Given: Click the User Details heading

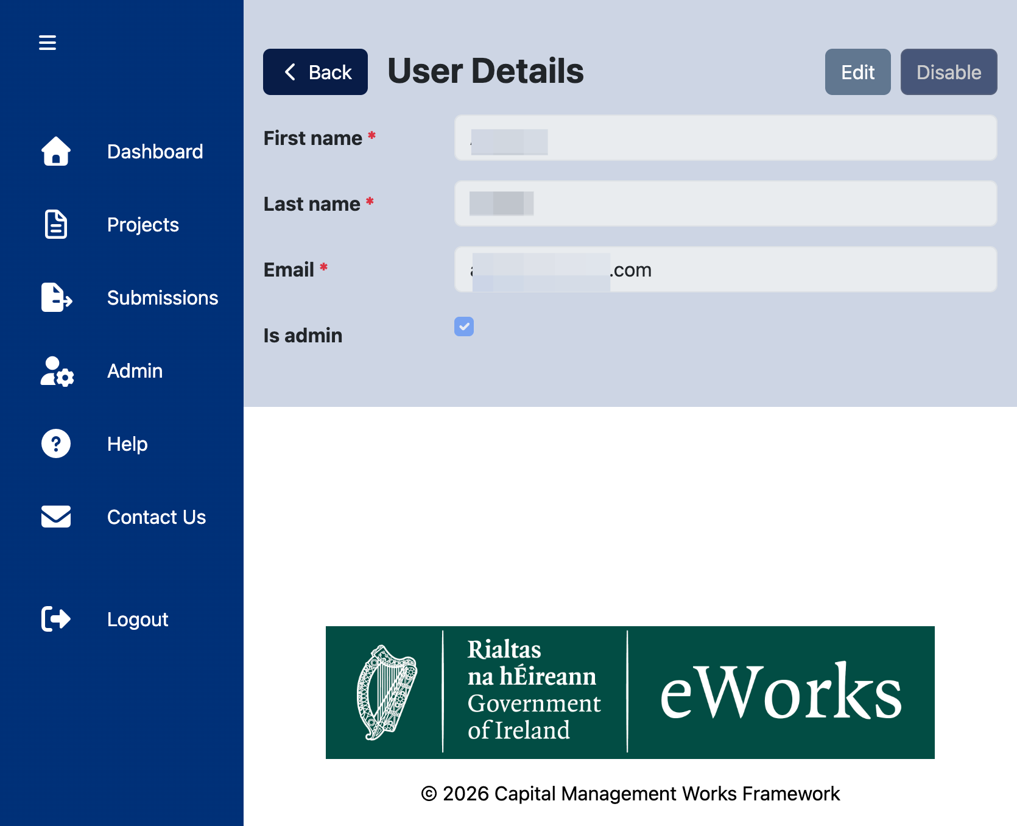Looking at the screenshot, I should coord(485,71).
